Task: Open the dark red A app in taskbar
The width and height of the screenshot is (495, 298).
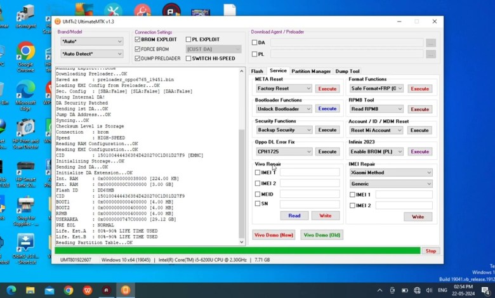Action: tap(107, 290)
